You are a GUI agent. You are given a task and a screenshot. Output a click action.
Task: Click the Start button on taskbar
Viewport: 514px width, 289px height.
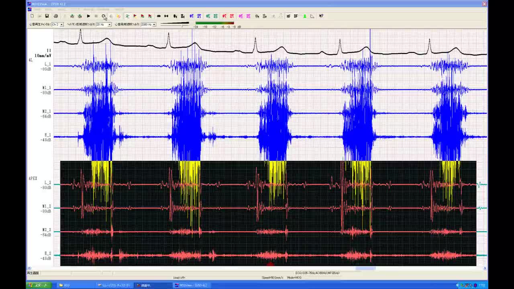[39, 285]
